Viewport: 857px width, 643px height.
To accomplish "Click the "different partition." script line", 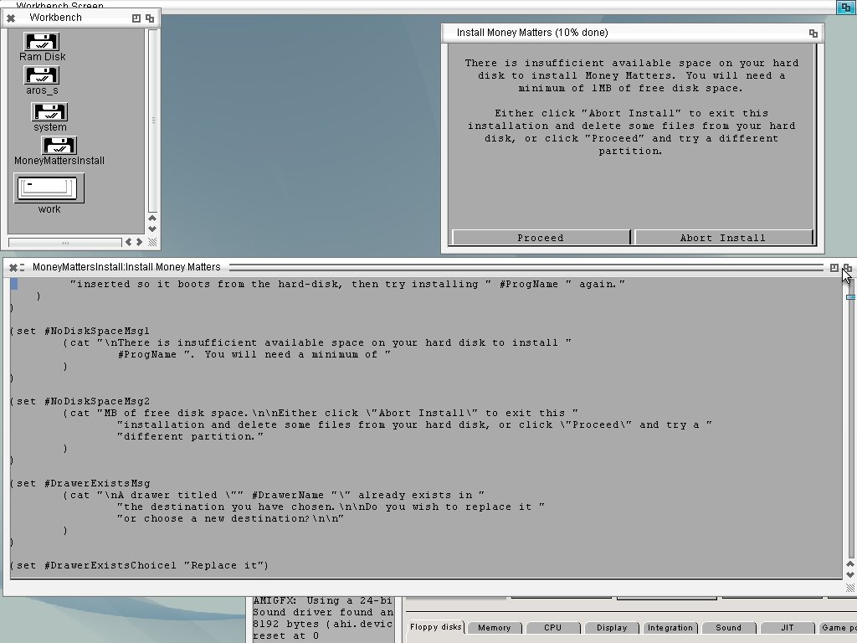I will pos(190,436).
